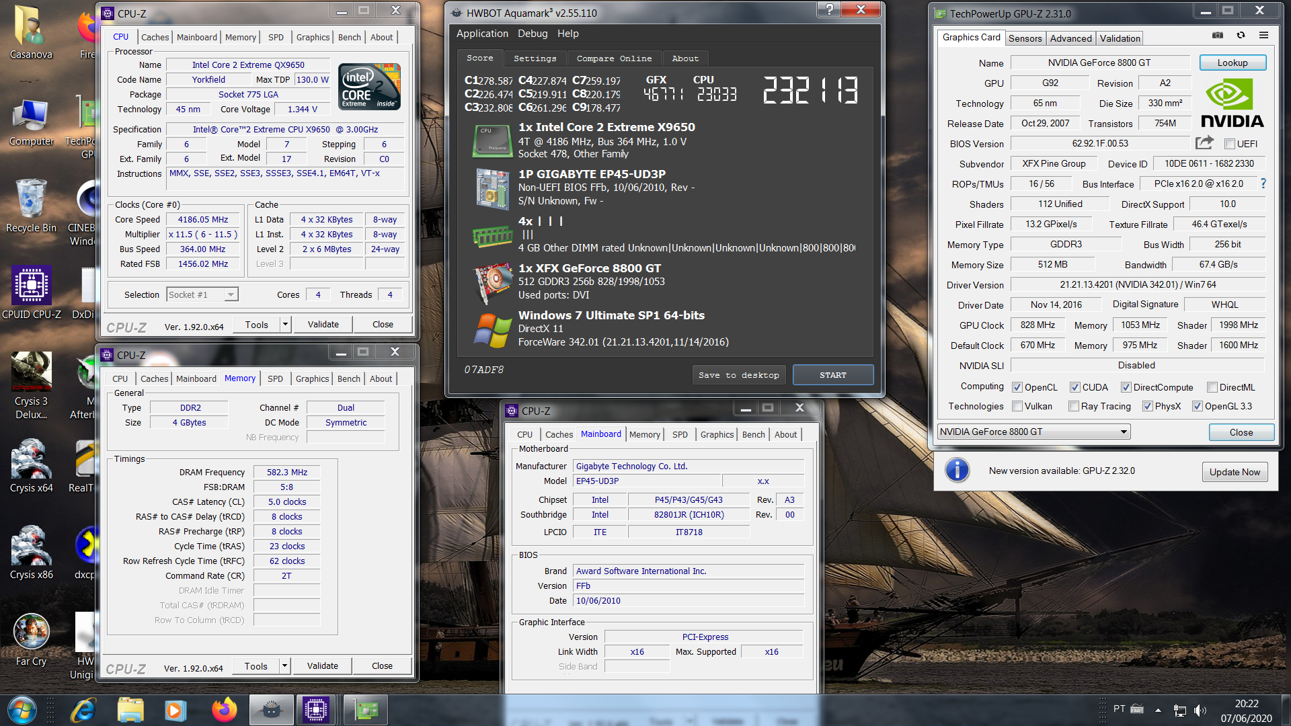Launch the Crysis x86 desktop shortcut
1291x726 pixels.
pos(31,553)
